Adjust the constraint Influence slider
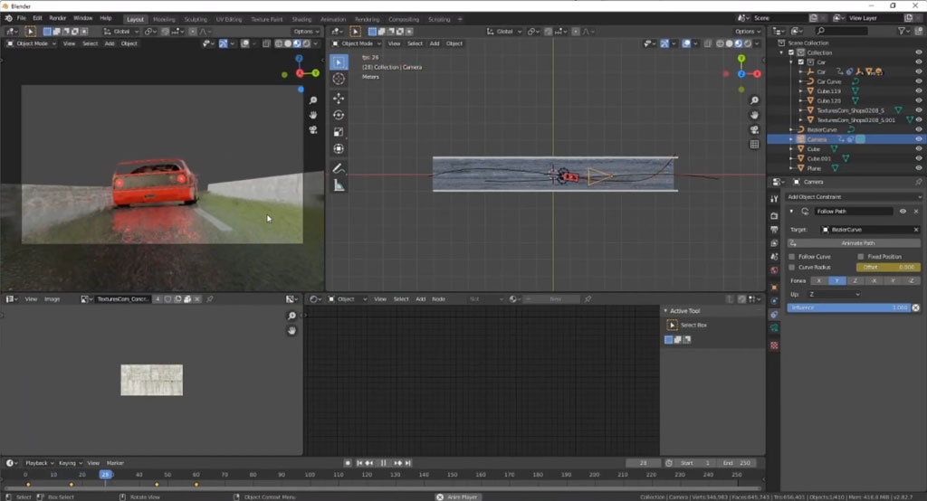The image size is (927, 501). (x=848, y=307)
